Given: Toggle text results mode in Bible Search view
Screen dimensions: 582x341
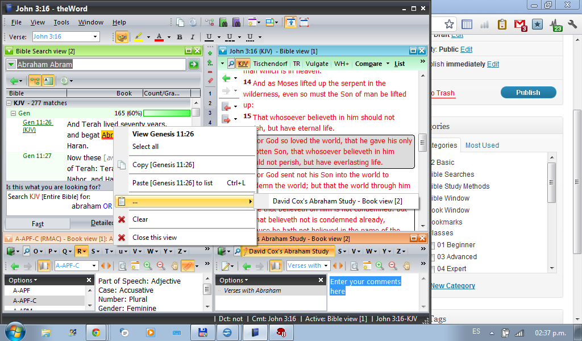Looking at the screenshot, I should [48, 81].
